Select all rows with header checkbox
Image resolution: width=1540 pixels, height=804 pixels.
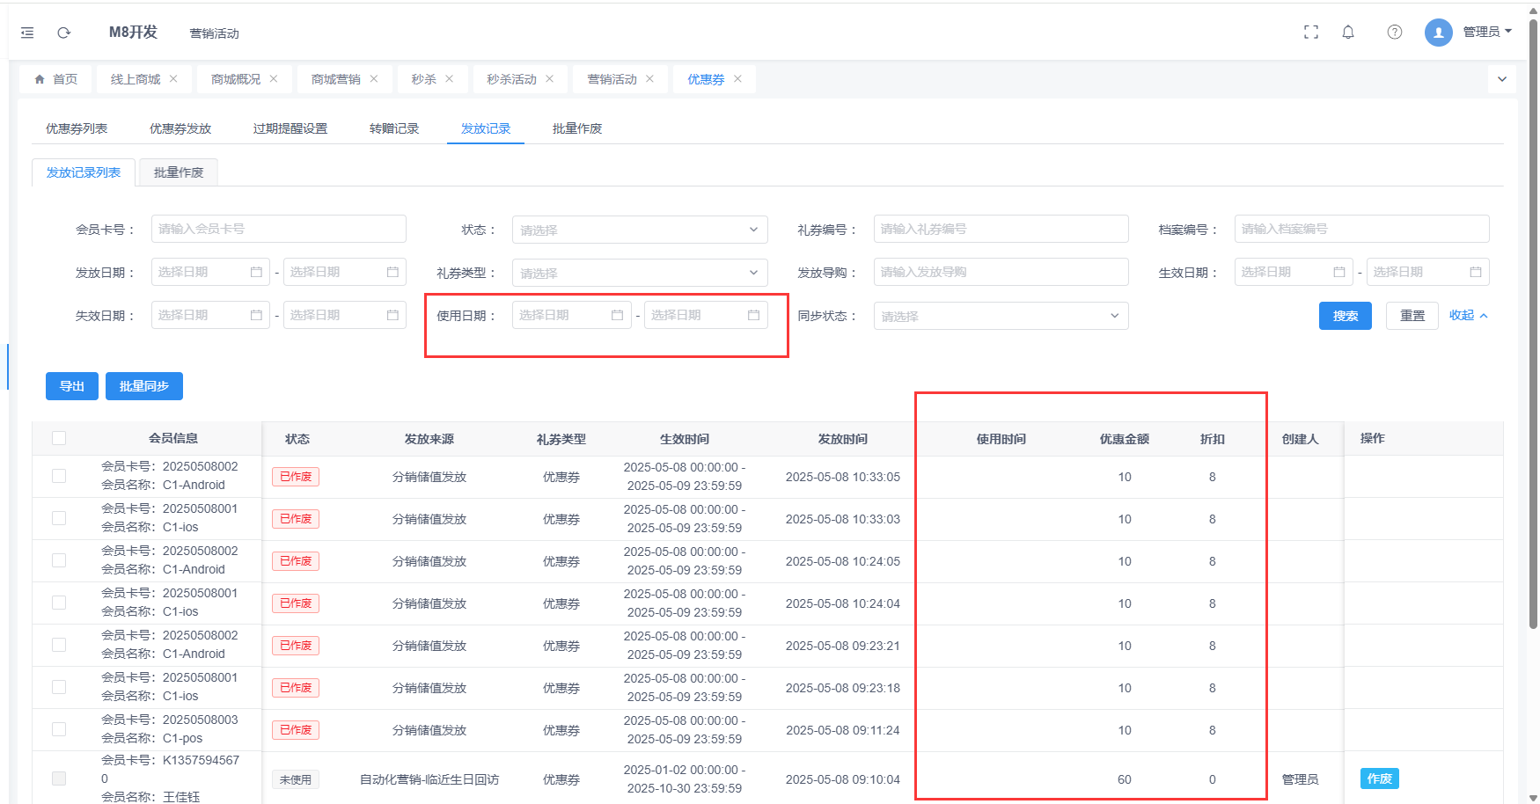pos(59,438)
